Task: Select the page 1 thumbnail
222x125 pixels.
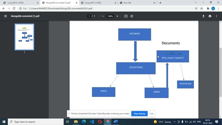Action: click(x=24, y=37)
